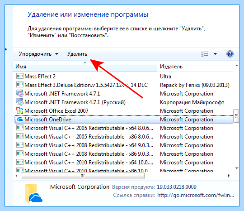Click the OneDrive folder icon in details pane

pyautogui.click(x=33, y=193)
